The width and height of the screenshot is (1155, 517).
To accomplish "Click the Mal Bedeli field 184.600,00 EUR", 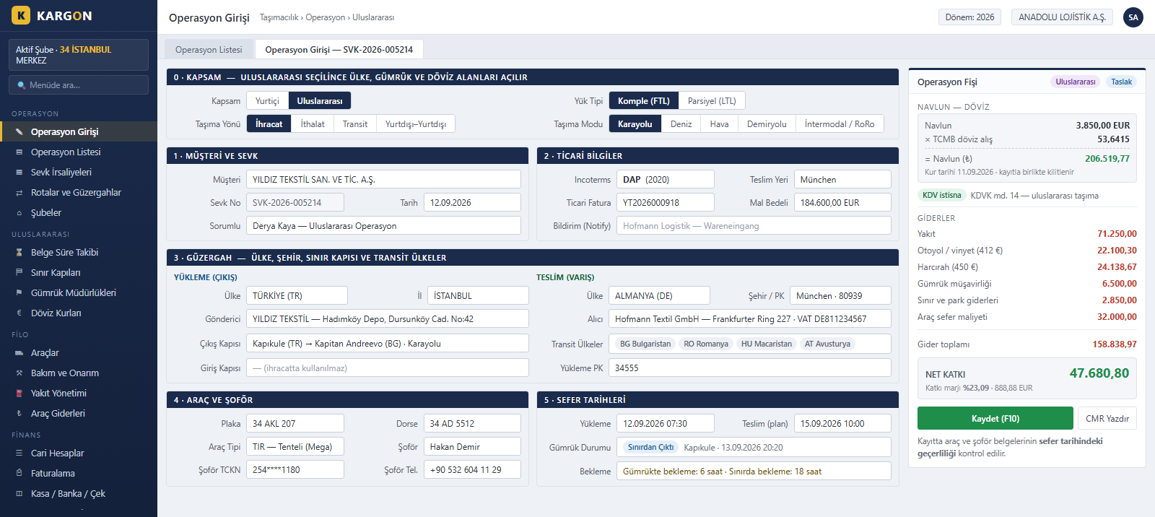I will 842,202.
